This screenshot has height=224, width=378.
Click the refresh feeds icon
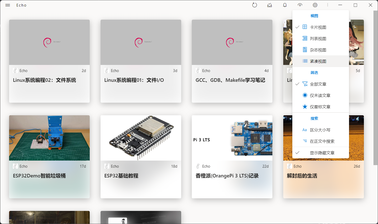(255, 5)
